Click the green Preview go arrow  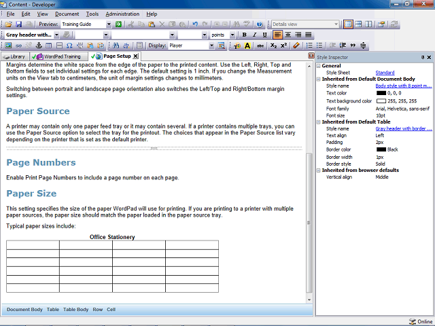coord(118,24)
